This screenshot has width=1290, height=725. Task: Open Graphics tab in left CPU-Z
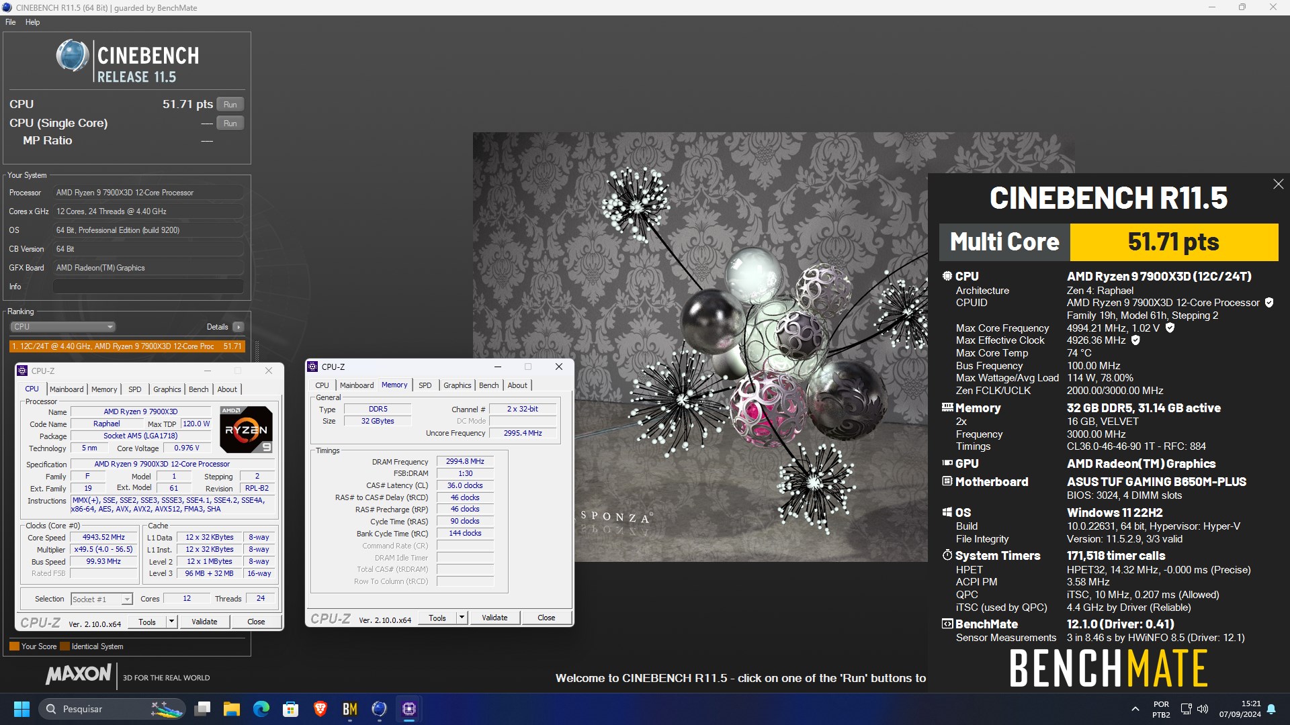point(167,389)
